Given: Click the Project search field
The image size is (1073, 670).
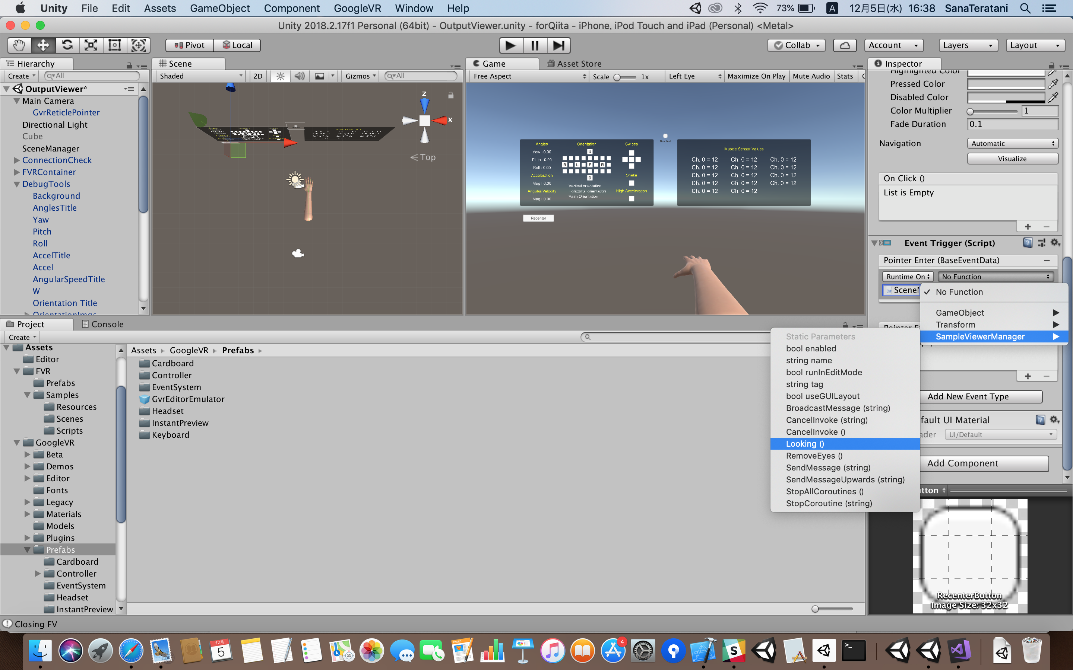Looking at the screenshot, I should coord(674,337).
